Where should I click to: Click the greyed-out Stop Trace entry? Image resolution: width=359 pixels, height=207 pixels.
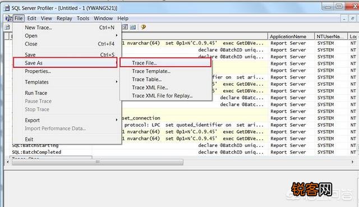pyautogui.click(x=67, y=109)
